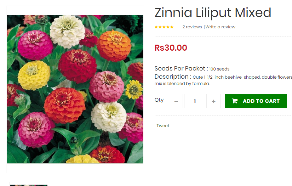Screen dimensions: 292x186
Task: Click the Tweet share link
Action: tap(163, 126)
